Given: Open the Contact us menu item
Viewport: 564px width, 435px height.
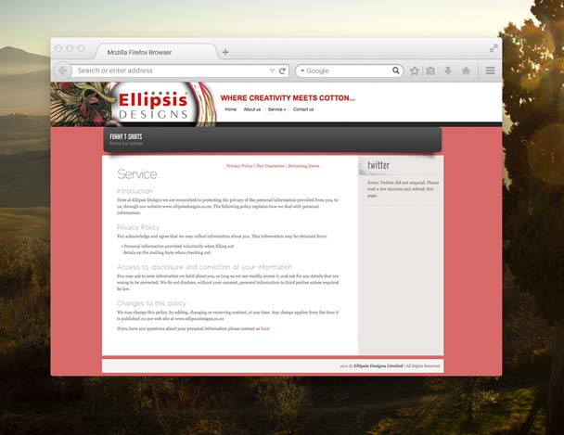Looking at the screenshot, I should tap(303, 109).
